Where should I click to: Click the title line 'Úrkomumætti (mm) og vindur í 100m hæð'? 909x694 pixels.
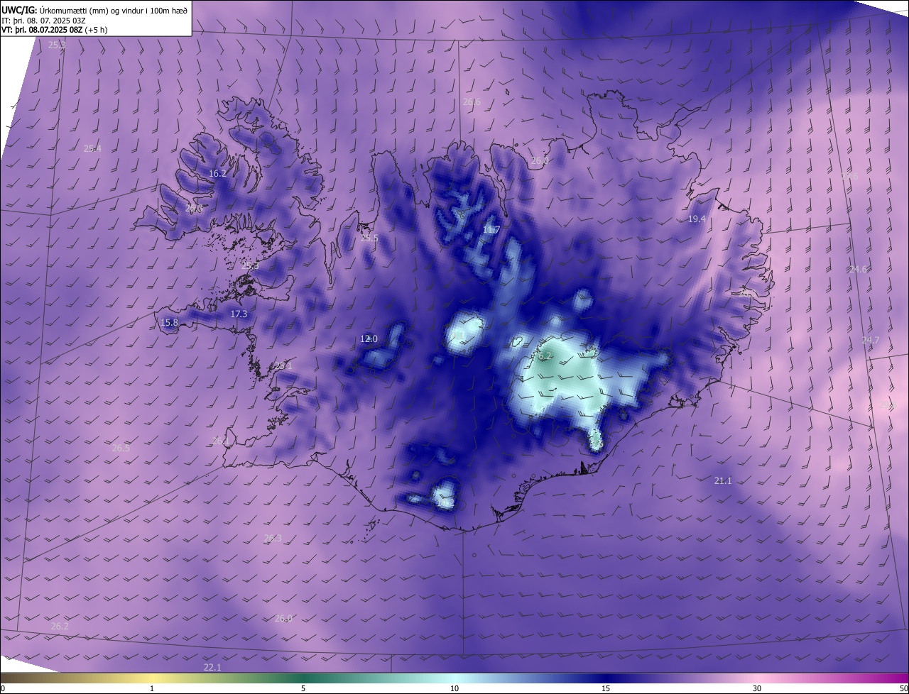pos(114,11)
